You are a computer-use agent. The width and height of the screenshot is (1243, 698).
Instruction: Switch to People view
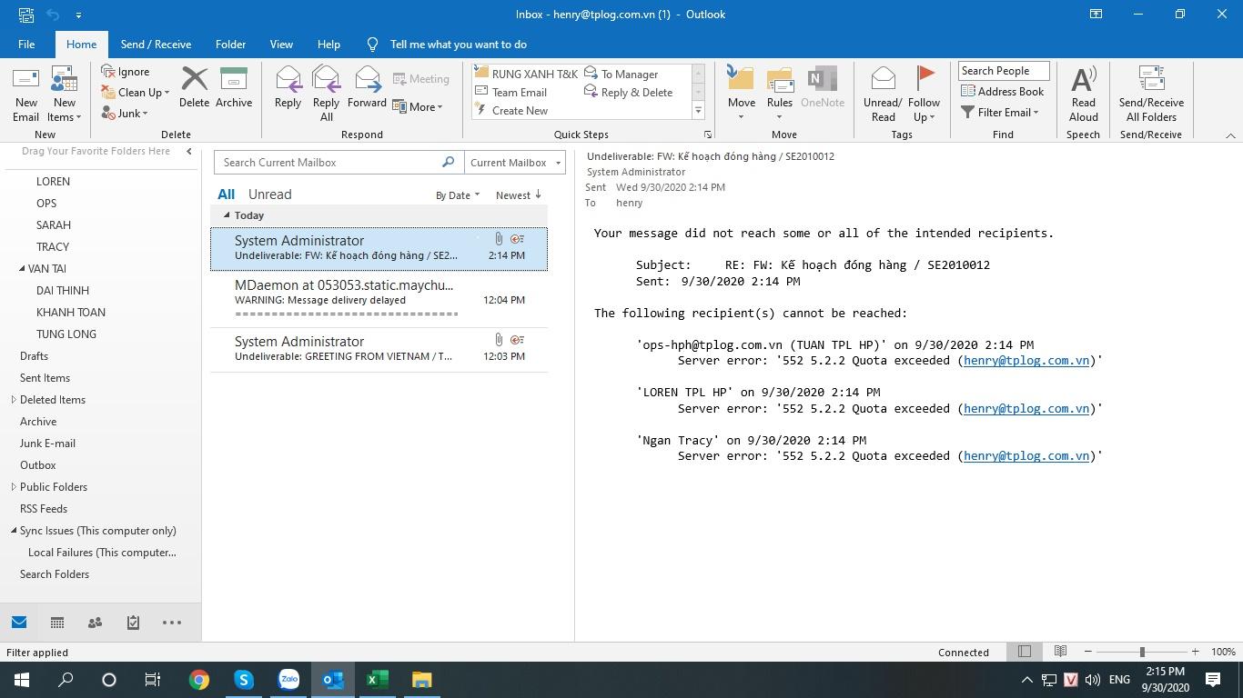[95, 623]
